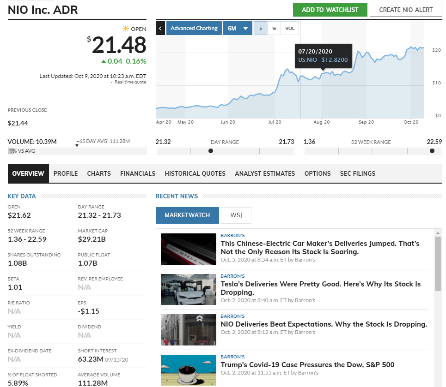
Task: Click the news scrollbar up arrow
Action: tap(438, 233)
